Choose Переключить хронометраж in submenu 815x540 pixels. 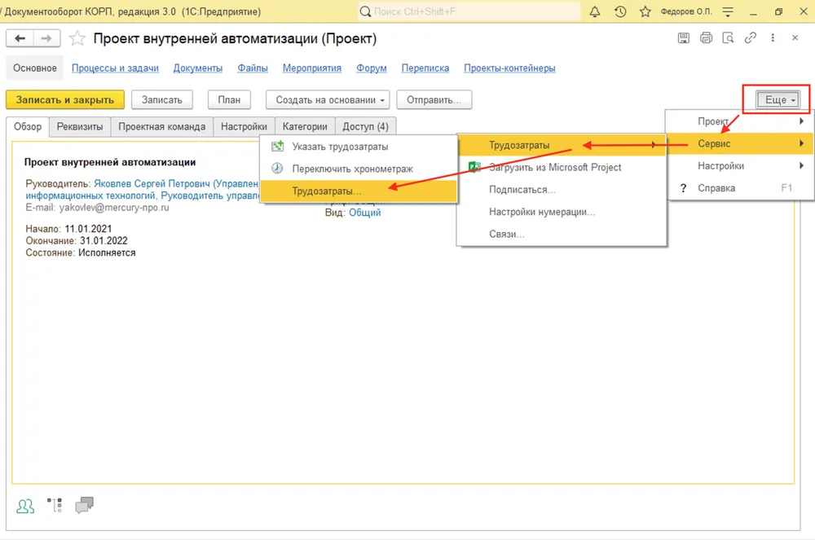(358, 169)
